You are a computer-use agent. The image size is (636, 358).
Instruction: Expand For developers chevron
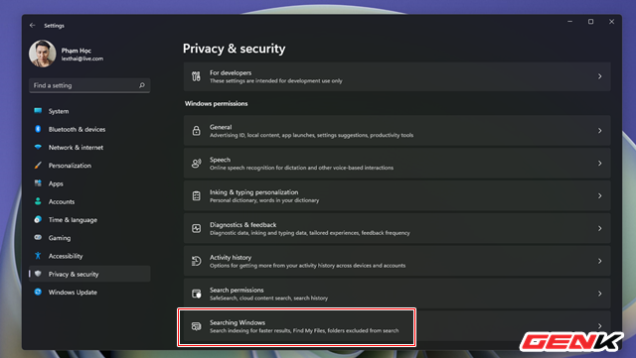pos(599,76)
